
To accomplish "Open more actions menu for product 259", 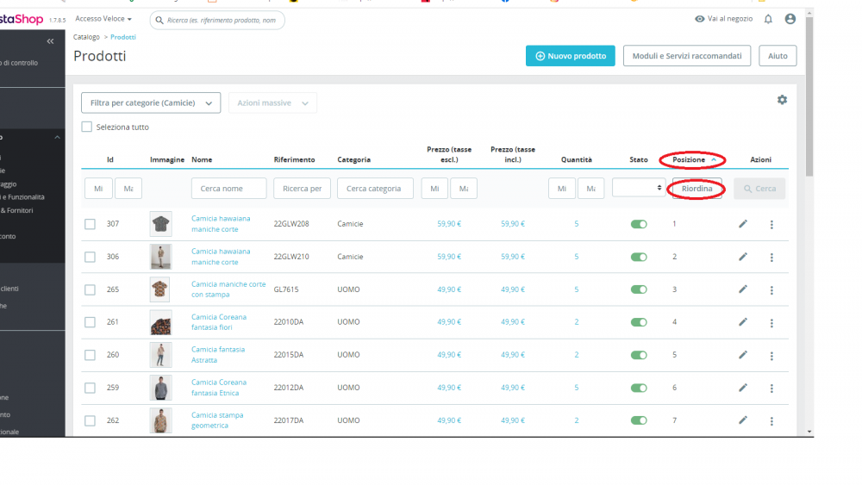I will coord(771,389).
